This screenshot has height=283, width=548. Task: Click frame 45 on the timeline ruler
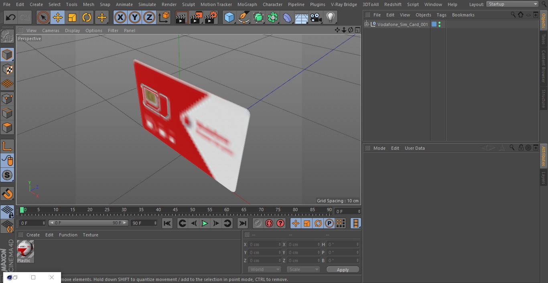(175, 210)
